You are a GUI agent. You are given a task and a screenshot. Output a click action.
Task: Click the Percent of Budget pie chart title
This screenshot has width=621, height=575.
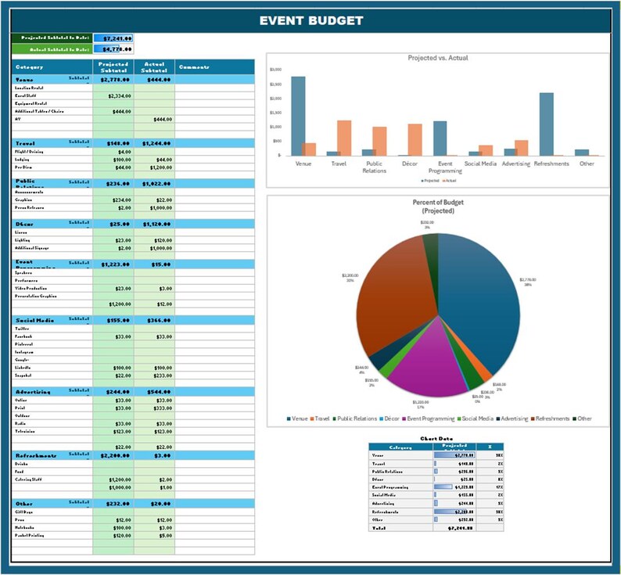tap(438, 207)
